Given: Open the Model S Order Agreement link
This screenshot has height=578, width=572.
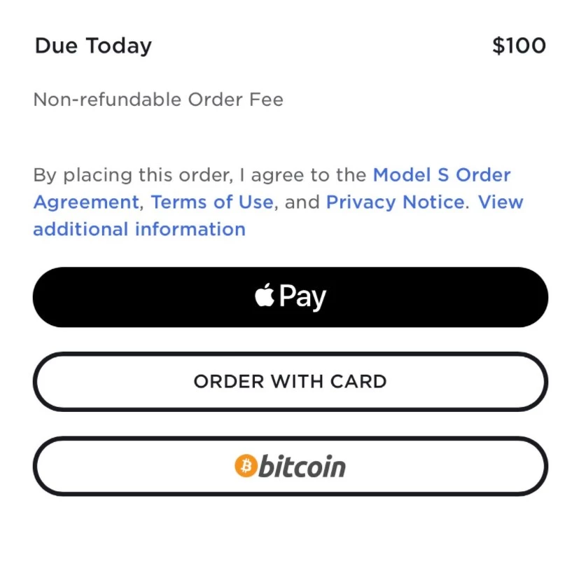Looking at the screenshot, I should [441, 174].
